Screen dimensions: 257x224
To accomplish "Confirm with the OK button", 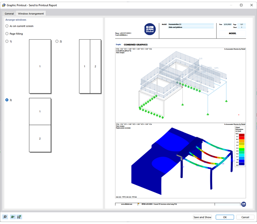I will click(225, 217).
